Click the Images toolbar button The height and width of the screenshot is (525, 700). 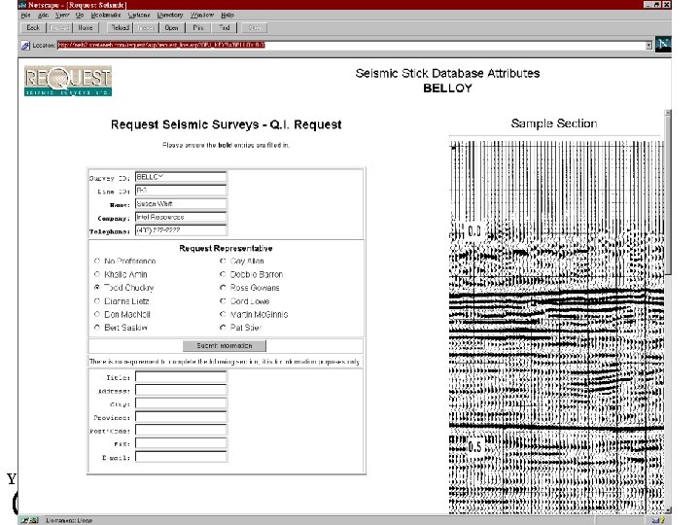pos(146,27)
